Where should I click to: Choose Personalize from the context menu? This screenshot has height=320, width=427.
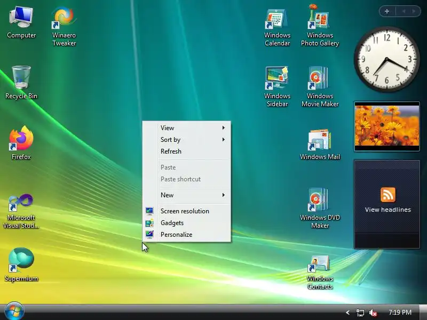(x=186, y=235)
